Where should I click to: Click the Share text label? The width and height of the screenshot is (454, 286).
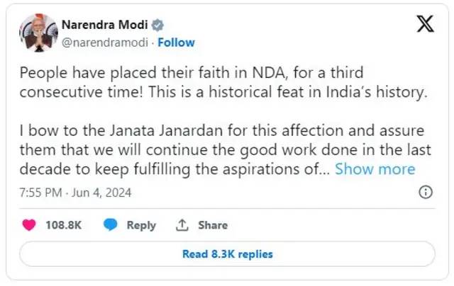[213, 225]
